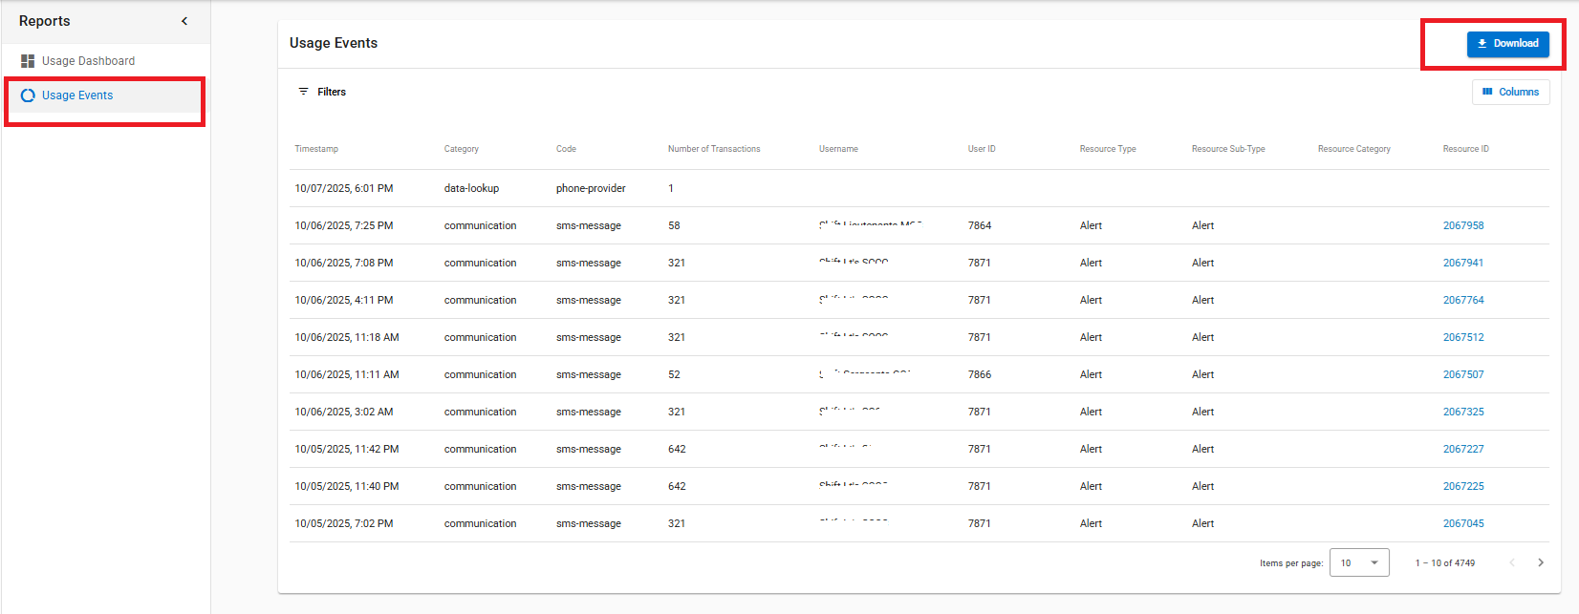Click the Columns button icon
The image size is (1579, 614).
point(1487,92)
